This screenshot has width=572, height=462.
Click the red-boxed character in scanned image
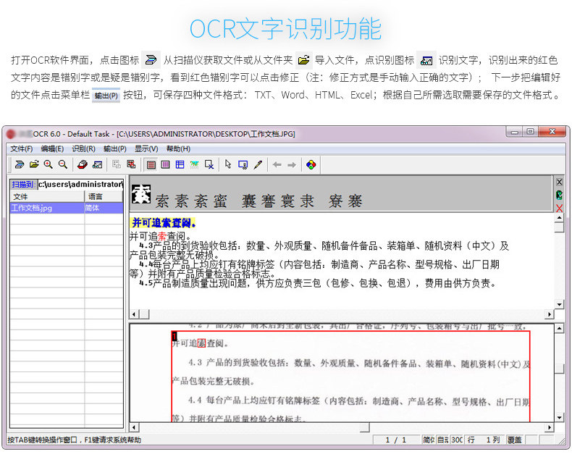(202, 343)
